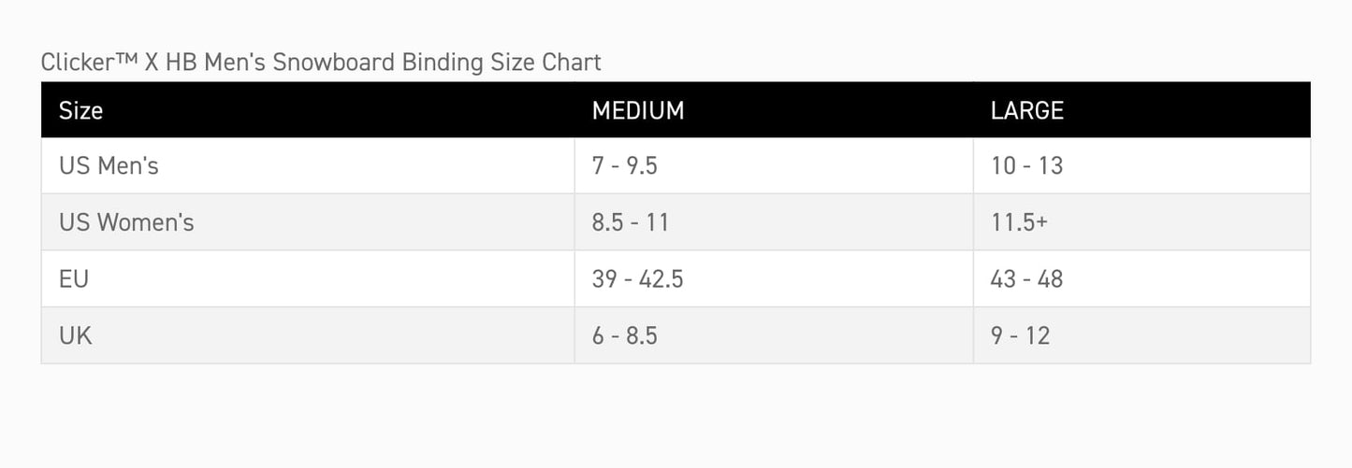The image size is (1352, 468).
Task: Click the word "Chart" ending the title
Action: 572,63
